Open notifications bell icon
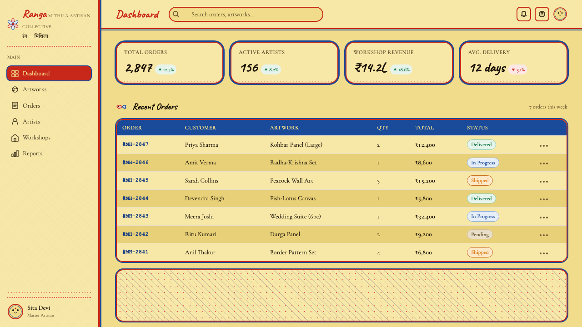 pos(524,14)
